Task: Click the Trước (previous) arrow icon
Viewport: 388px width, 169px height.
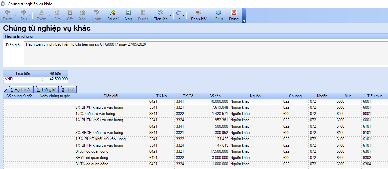Action: tap(7, 12)
